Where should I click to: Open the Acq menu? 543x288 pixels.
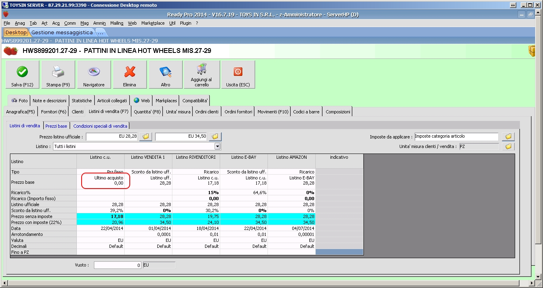56,23
